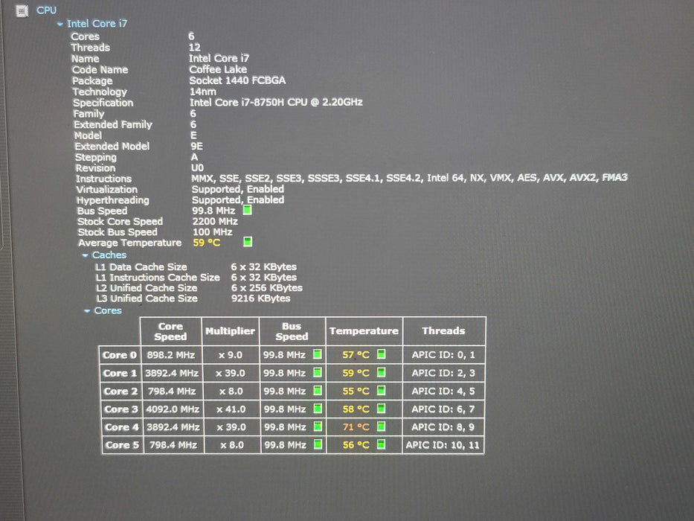Click the Revision value U0
Image resolution: width=694 pixels, height=521 pixels.
pyautogui.click(x=197, y=168)
